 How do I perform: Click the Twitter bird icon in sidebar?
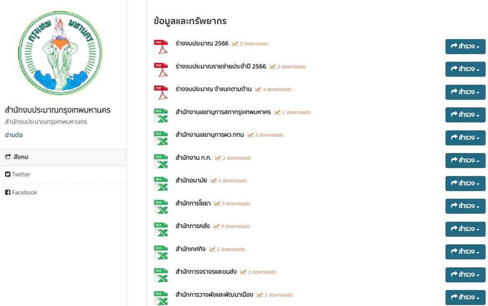click(x=8, y=174)
